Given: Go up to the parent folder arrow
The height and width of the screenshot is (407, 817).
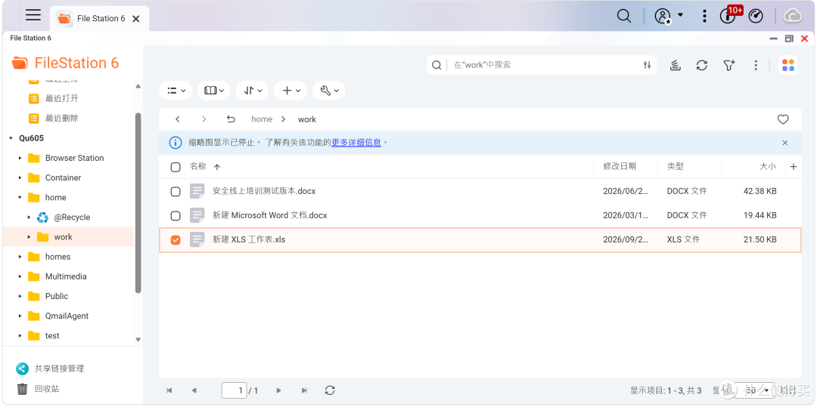Looking at the screenshot, I should point(231,119).
